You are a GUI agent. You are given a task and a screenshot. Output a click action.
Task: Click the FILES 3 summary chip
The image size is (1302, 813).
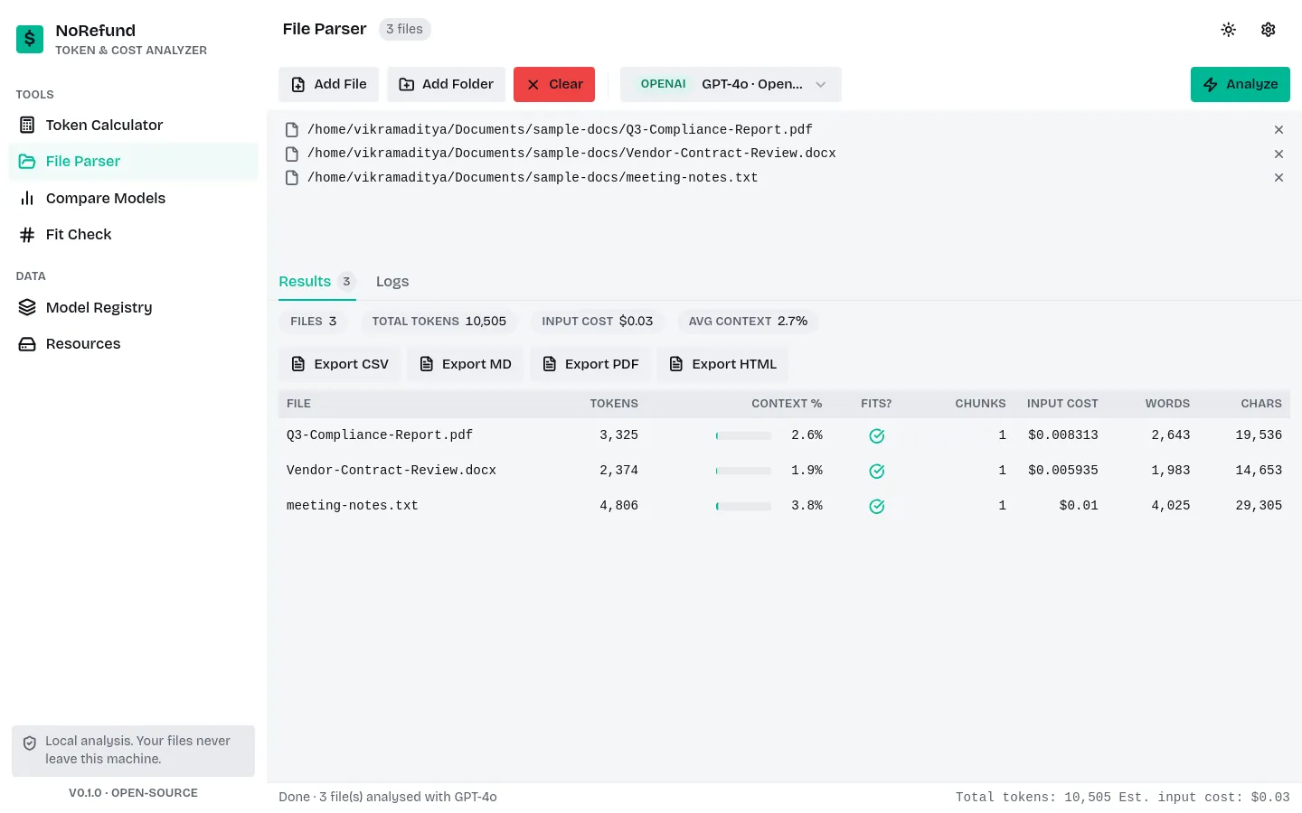[314, 322]
